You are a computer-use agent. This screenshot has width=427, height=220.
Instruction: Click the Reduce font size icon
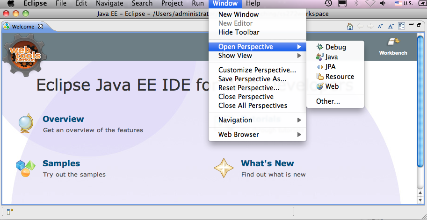click(x=380, y=26)
